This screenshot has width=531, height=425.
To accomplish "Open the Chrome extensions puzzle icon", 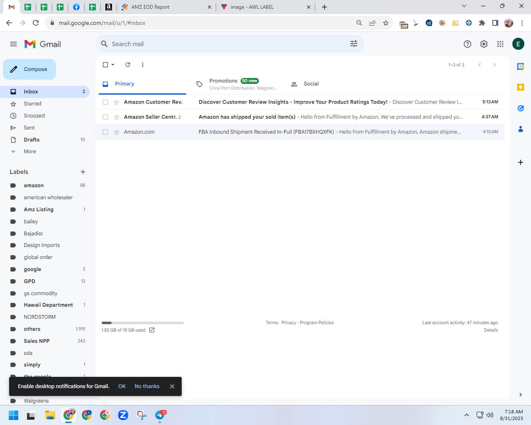I will [482, 23].
